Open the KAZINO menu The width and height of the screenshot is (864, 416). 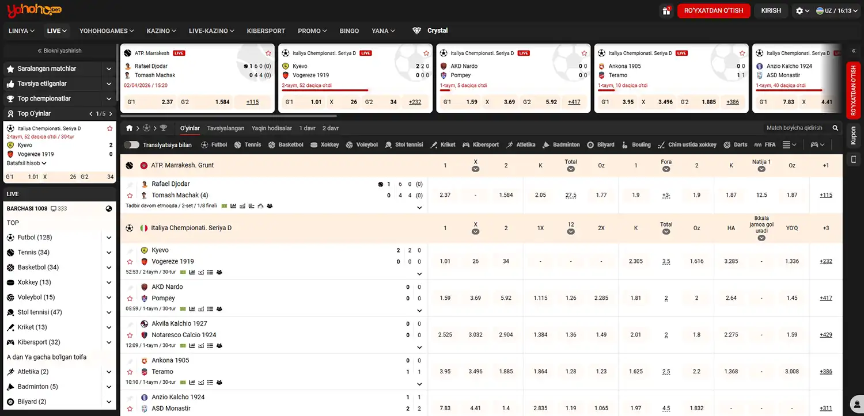[161, 31]
